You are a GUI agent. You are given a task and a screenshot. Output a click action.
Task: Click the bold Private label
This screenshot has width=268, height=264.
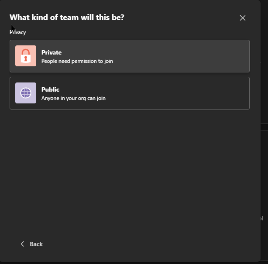click(x=52, y=52)
